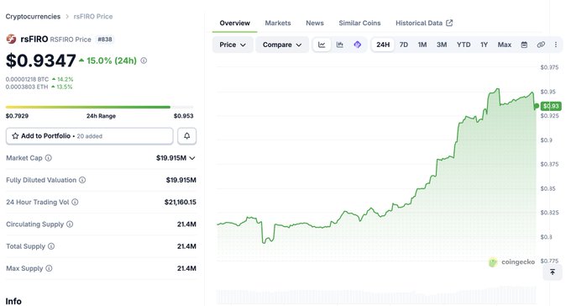571x306 pixels.
Task: Click the $0.7929 24h low value
Action: [17, 116]
